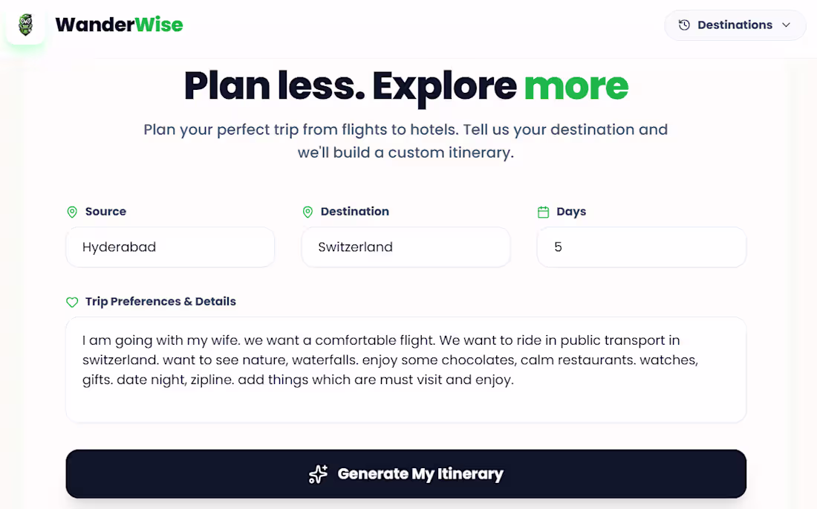Screen dimensions: 817x509
Task: Click the sparkles icon on the Generate button
Action: click(318, 473)
